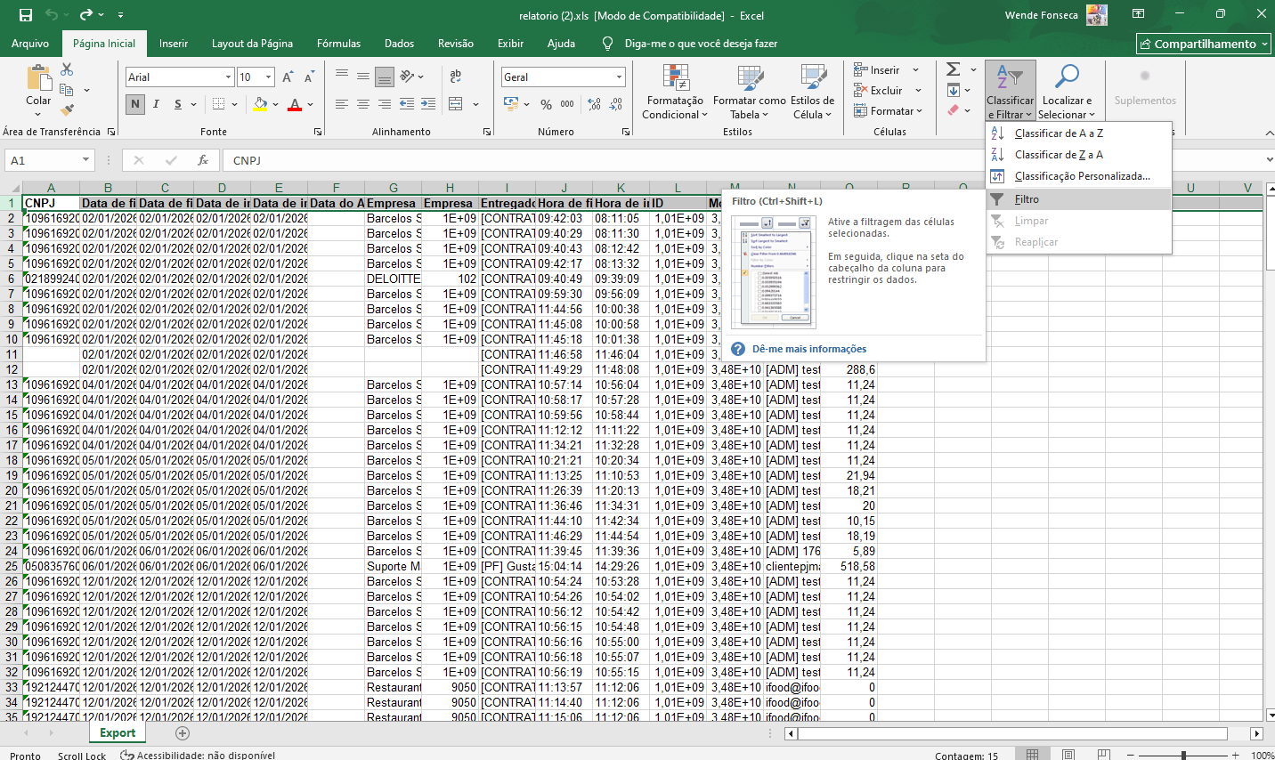Click the Format Painter brush icon
Image resolution: width=1275 pixels, height=760 pixels.
tap(67, 110)
